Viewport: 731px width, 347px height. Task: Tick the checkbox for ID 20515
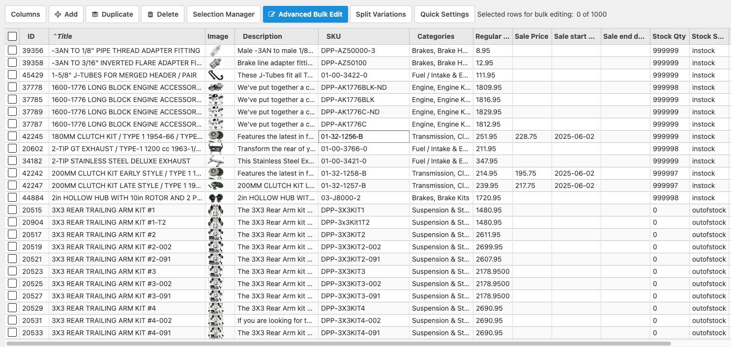12,210
